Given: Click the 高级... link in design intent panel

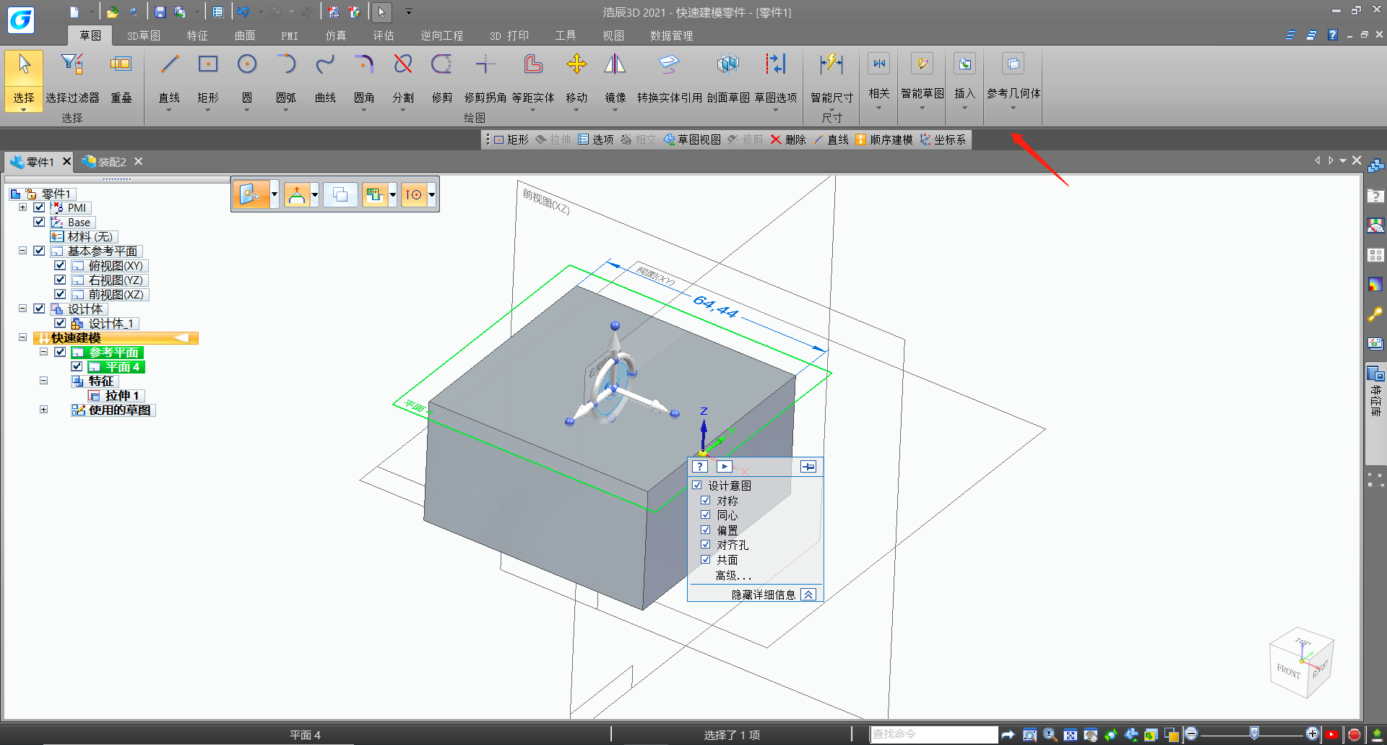Looking at the screenshot, I should coord(733,575).
